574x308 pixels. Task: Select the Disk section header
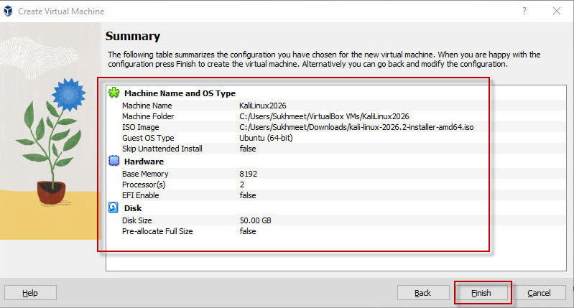(x=133, y=208)
